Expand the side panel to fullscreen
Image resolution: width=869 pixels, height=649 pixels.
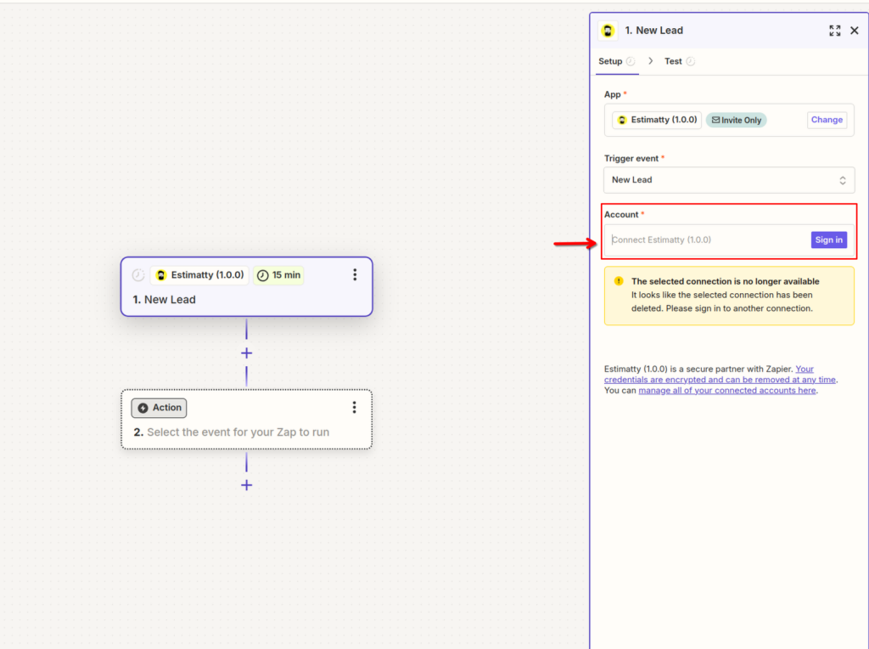pos(835,31)
